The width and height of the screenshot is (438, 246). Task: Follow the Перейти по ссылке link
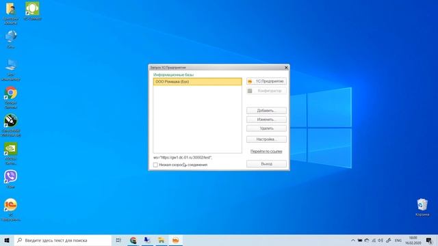pyautogui.click(x=266, y=151)
